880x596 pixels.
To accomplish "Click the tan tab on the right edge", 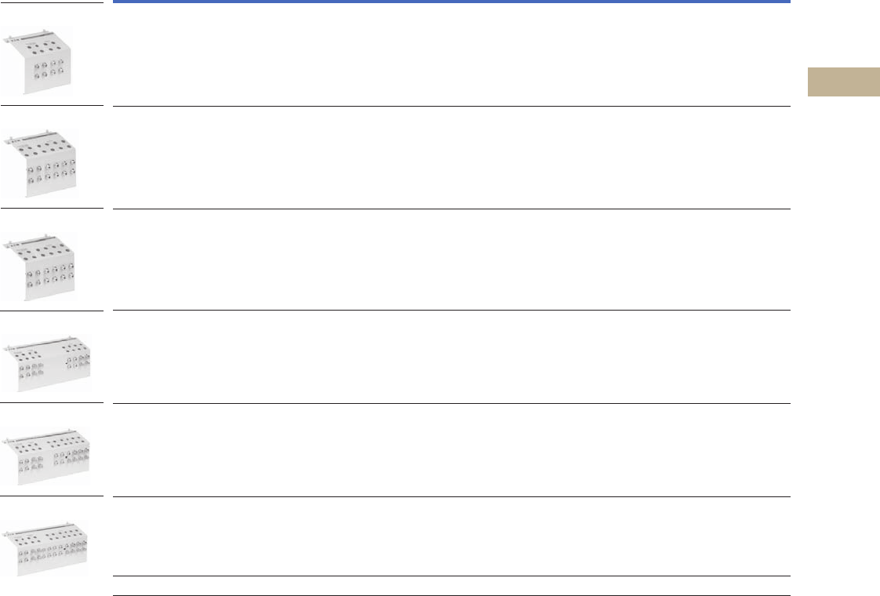I will click(x=843, y=82).
